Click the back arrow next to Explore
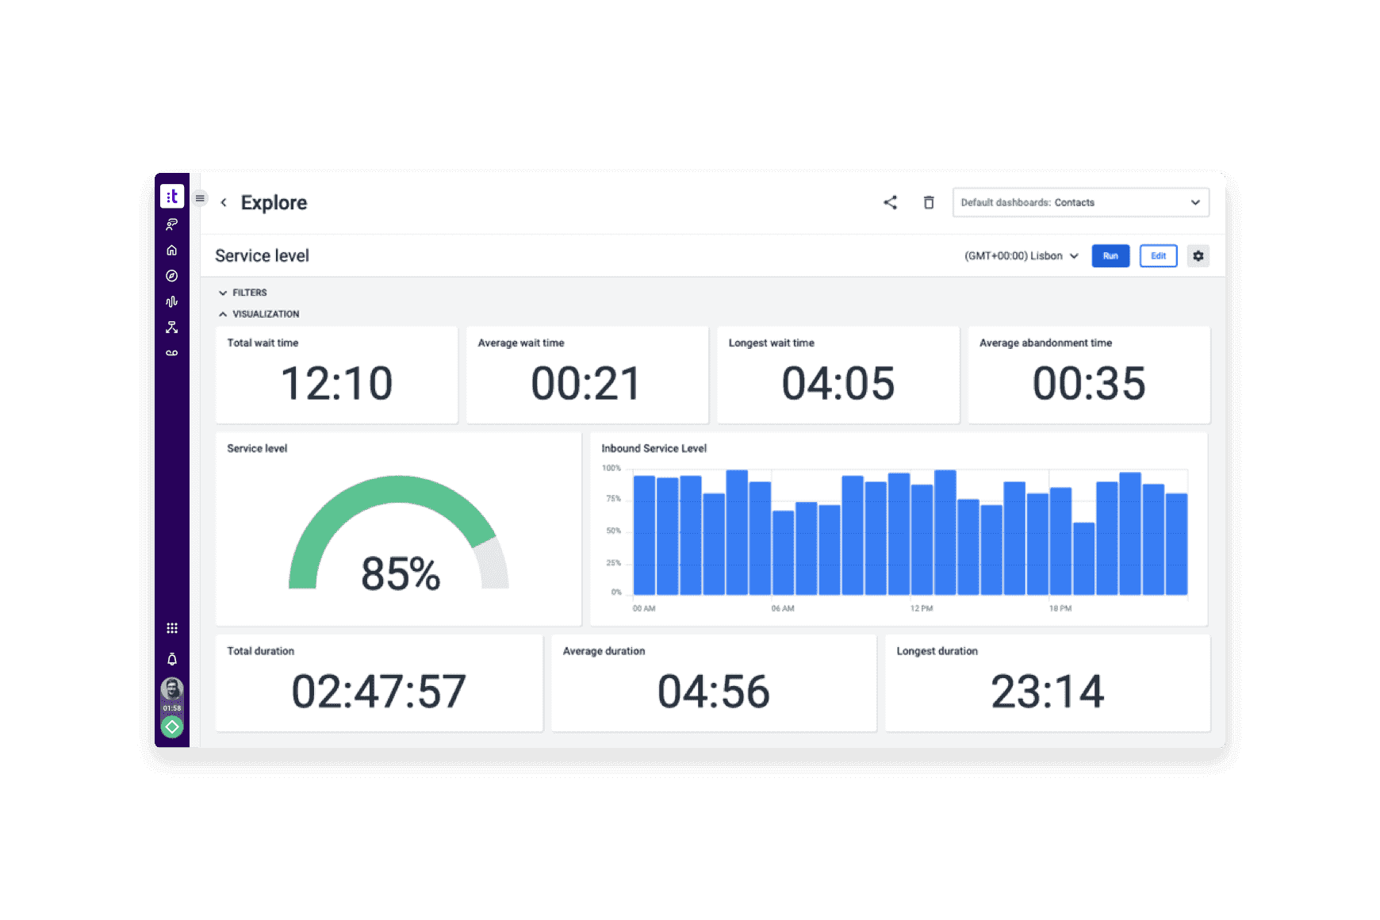 click(224, 202)
